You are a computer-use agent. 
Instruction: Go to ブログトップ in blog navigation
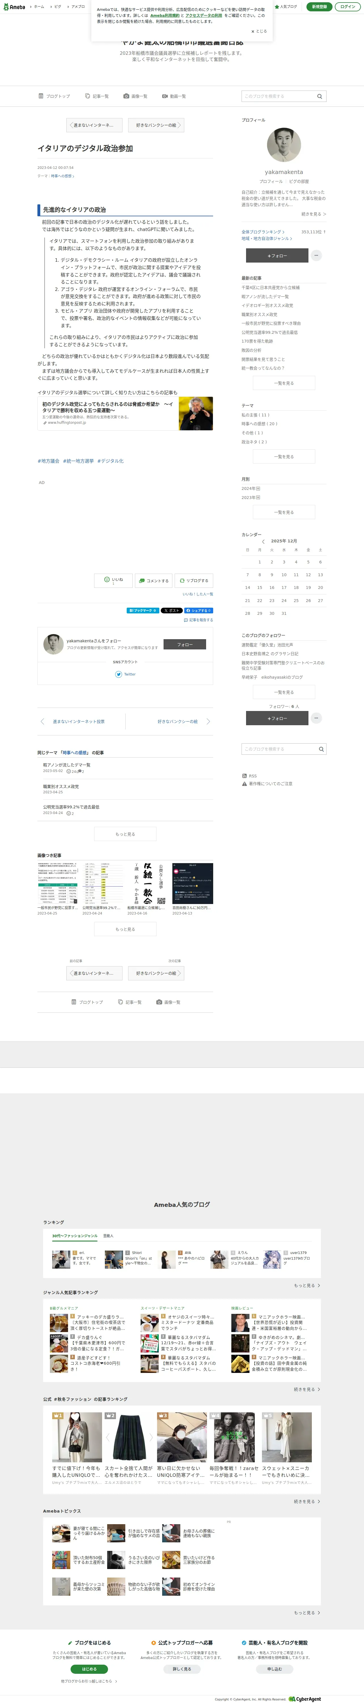pos(54,97)
